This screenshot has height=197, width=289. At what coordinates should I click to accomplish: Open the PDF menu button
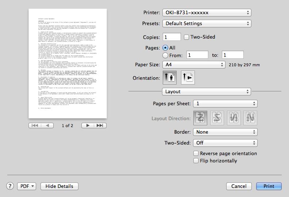pyautogui.click(x=27, y=186)
